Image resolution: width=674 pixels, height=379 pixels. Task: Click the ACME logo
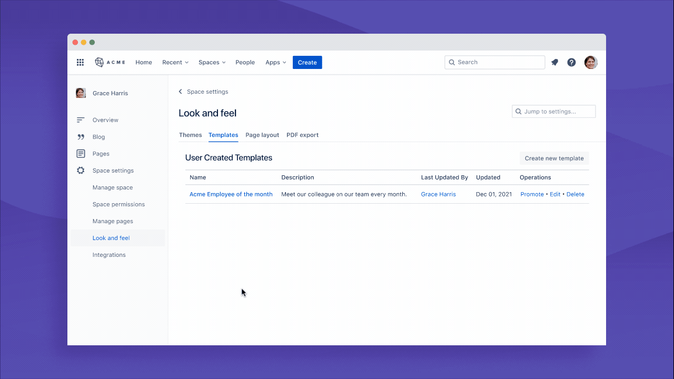tap(110, 62)
